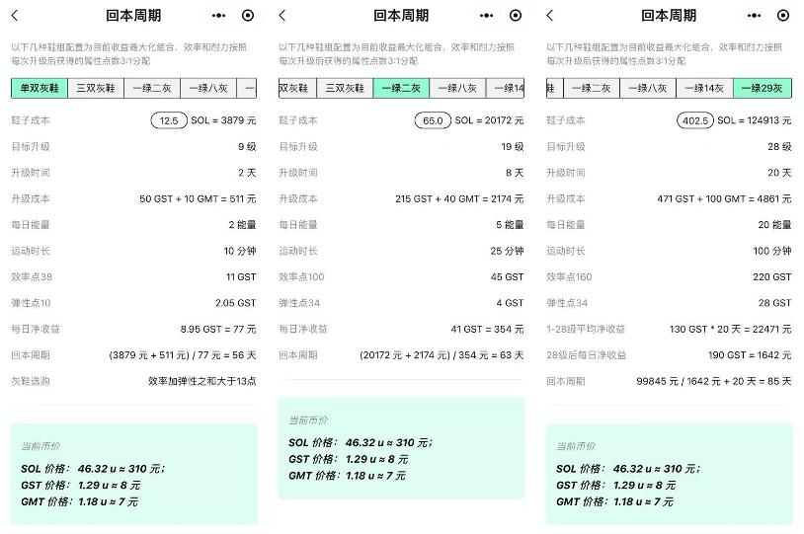The width and height of the screenshot is (804, 534).
Task: Select the 一绿八灰 tab in middle panel
Action: tap(457, 88)
